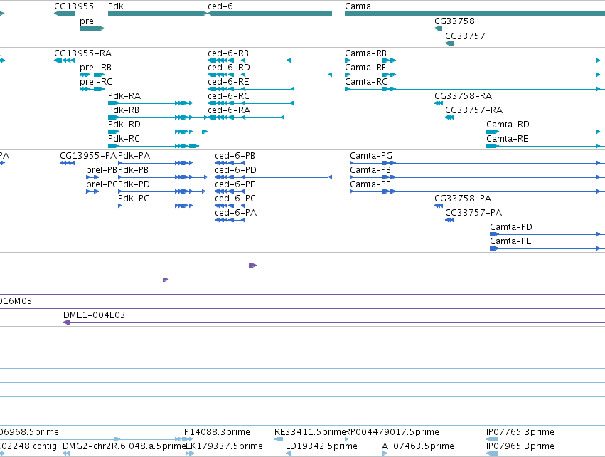605x457 pixels.
Task: Click the Camta-PD protein label
Action: (511, 227)
